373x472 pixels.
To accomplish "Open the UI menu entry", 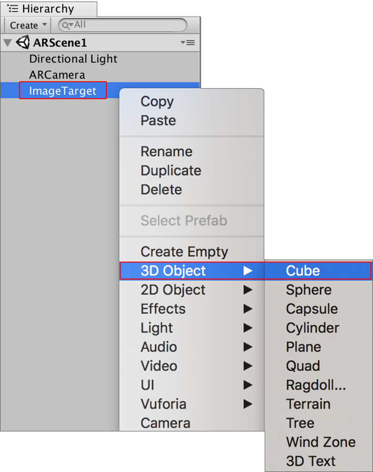I will click(x=192, y=385).
